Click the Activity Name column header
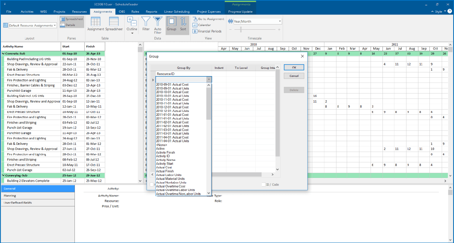Screen dimensions: 454x243 tap(31, 46)
